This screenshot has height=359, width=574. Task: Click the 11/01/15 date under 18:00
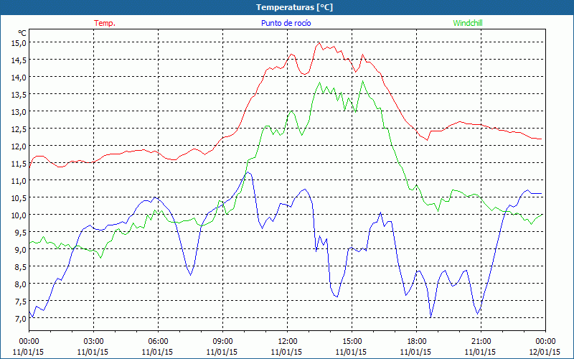pyautogui.click(x=415, y=352)
